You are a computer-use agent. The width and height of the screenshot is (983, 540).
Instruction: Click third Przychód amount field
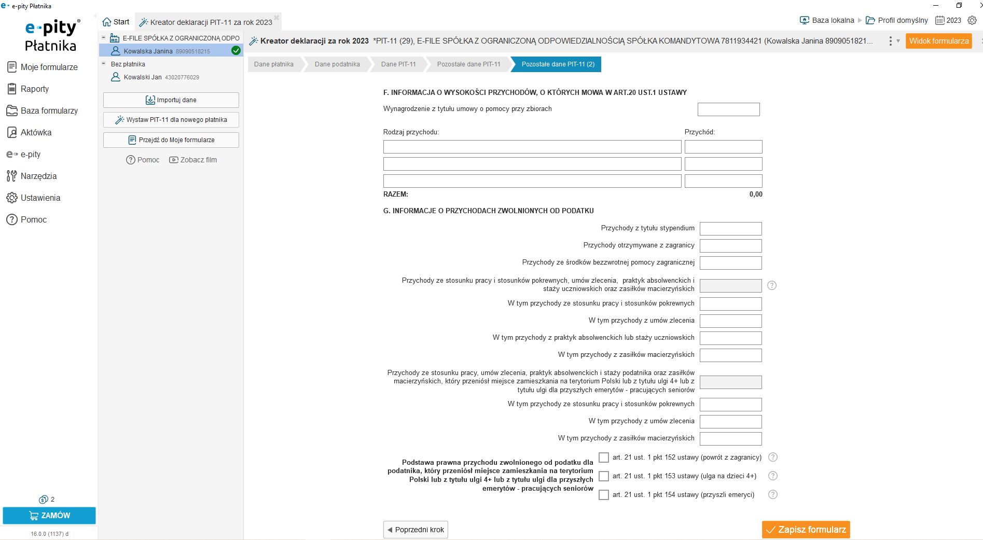(724, 181)
